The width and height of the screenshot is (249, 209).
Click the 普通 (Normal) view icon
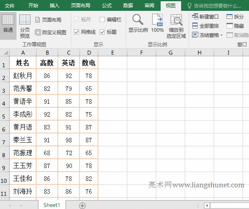tap(8, 24)
